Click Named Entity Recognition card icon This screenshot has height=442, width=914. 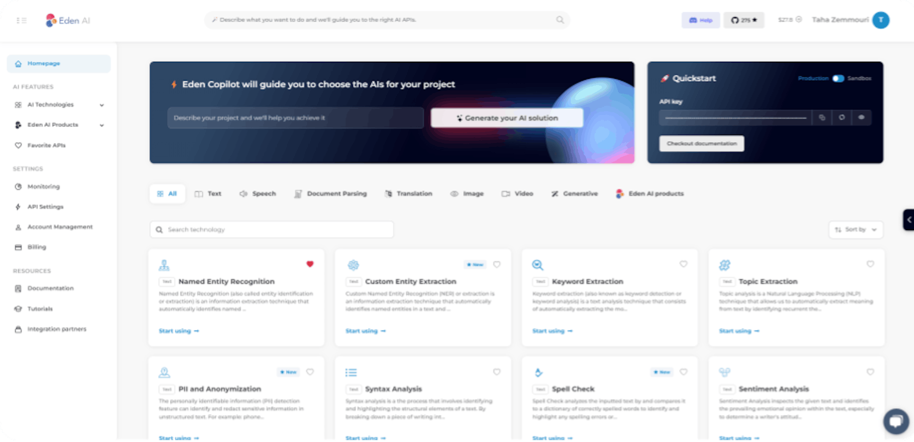164,265
